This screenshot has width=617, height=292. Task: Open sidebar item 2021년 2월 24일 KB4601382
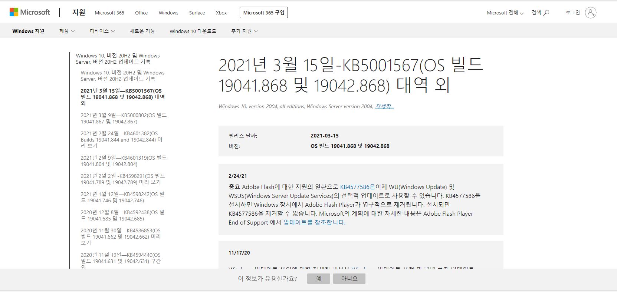coord(121,139)
